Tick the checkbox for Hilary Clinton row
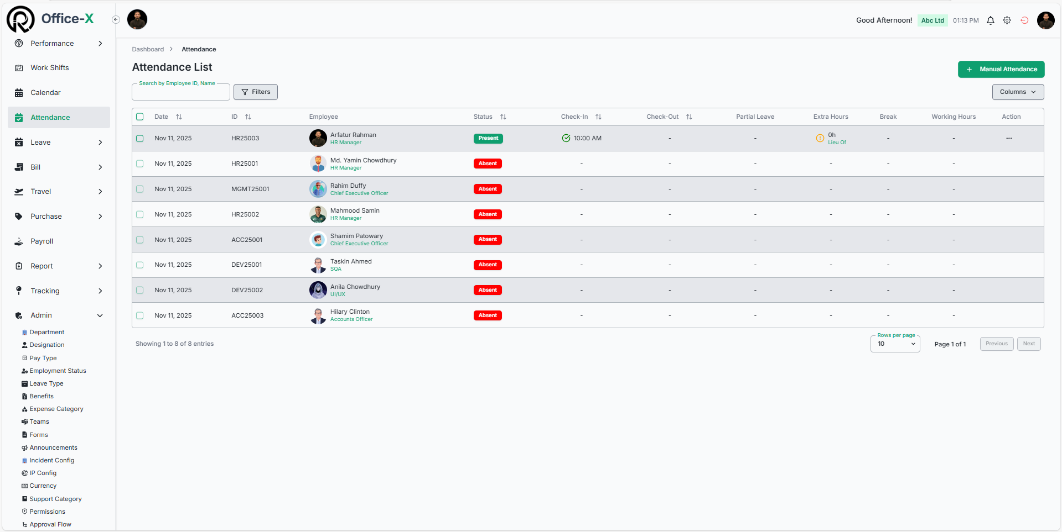The width and height of the screenshot is (1062, 532). pyautogui.click(x=140, y=315)
